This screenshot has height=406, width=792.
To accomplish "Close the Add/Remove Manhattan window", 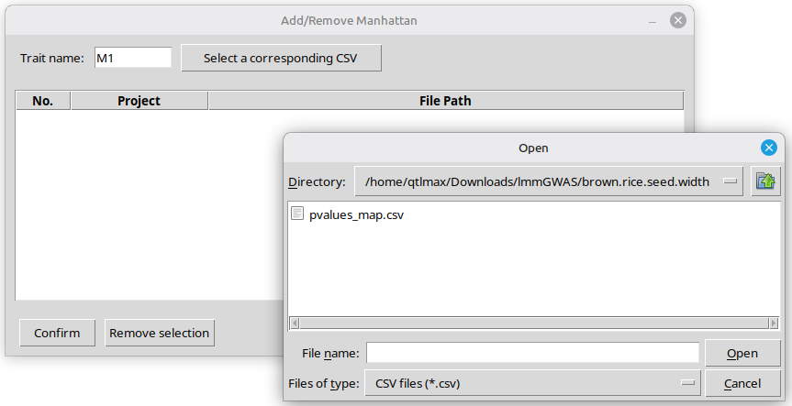I will click(x=677, y=20).
